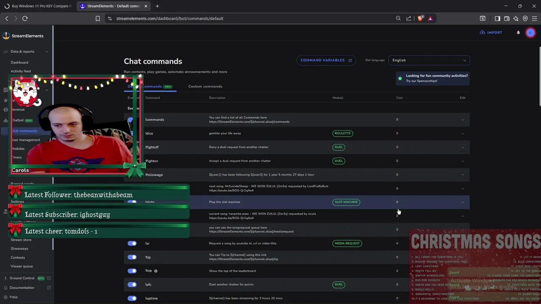Toggle the browser sidebar panel icon

(497, 19)
